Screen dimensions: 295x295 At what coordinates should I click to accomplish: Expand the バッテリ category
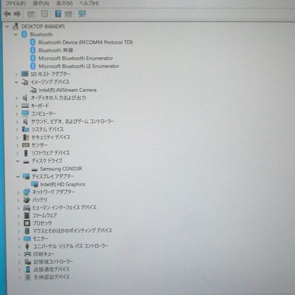18,200
